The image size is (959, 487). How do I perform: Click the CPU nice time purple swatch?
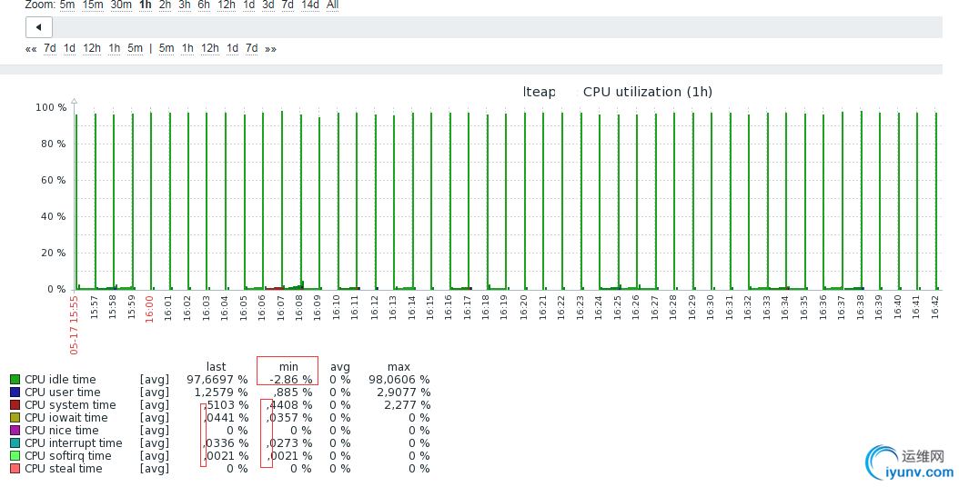click(x=15, y=431)
